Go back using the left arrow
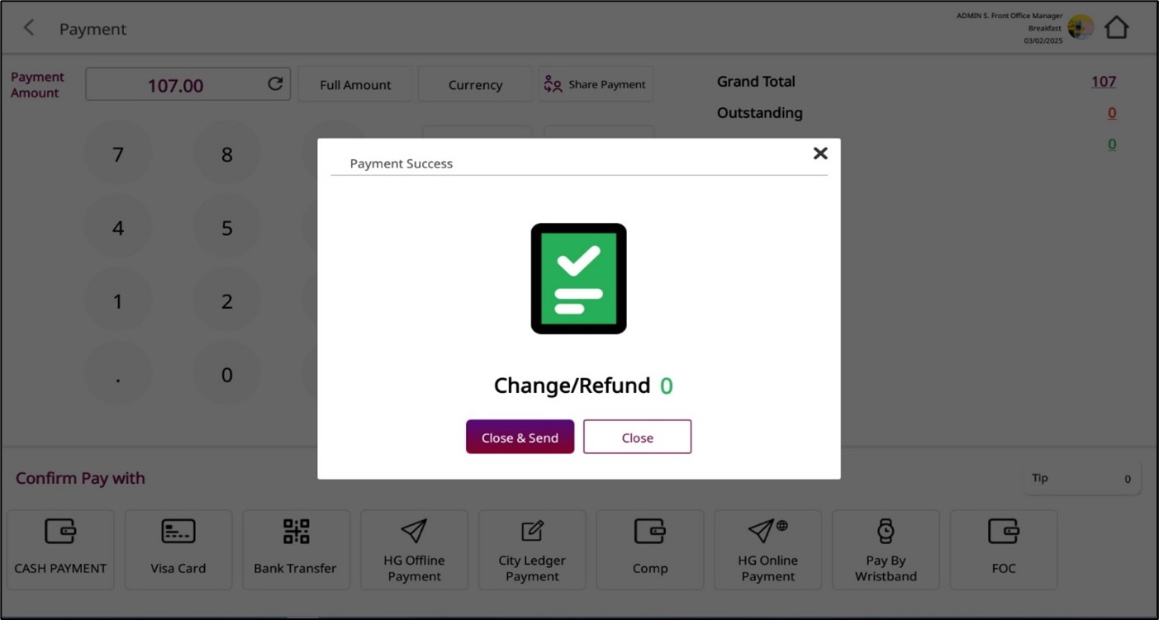Image resolution: width=1159 pixels, height=620 pixels. pos(29,28)
